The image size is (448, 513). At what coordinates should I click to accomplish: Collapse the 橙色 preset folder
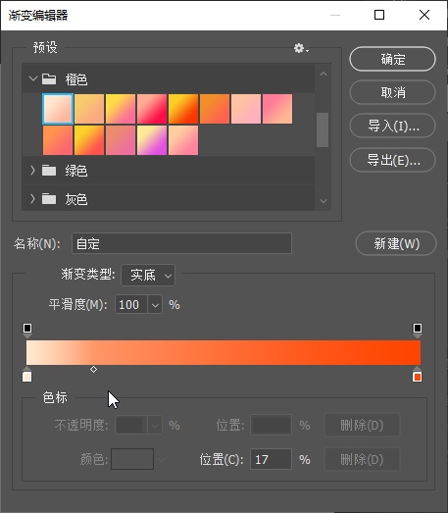click(32, 78)
